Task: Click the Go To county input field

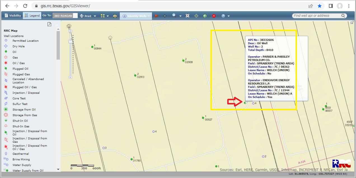Action: pos(63,16)
